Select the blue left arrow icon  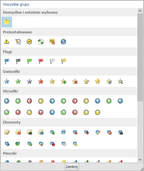click(x=7, y=101)
